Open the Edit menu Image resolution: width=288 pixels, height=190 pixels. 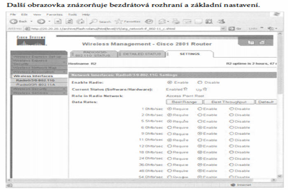click(x=24, y=14)
